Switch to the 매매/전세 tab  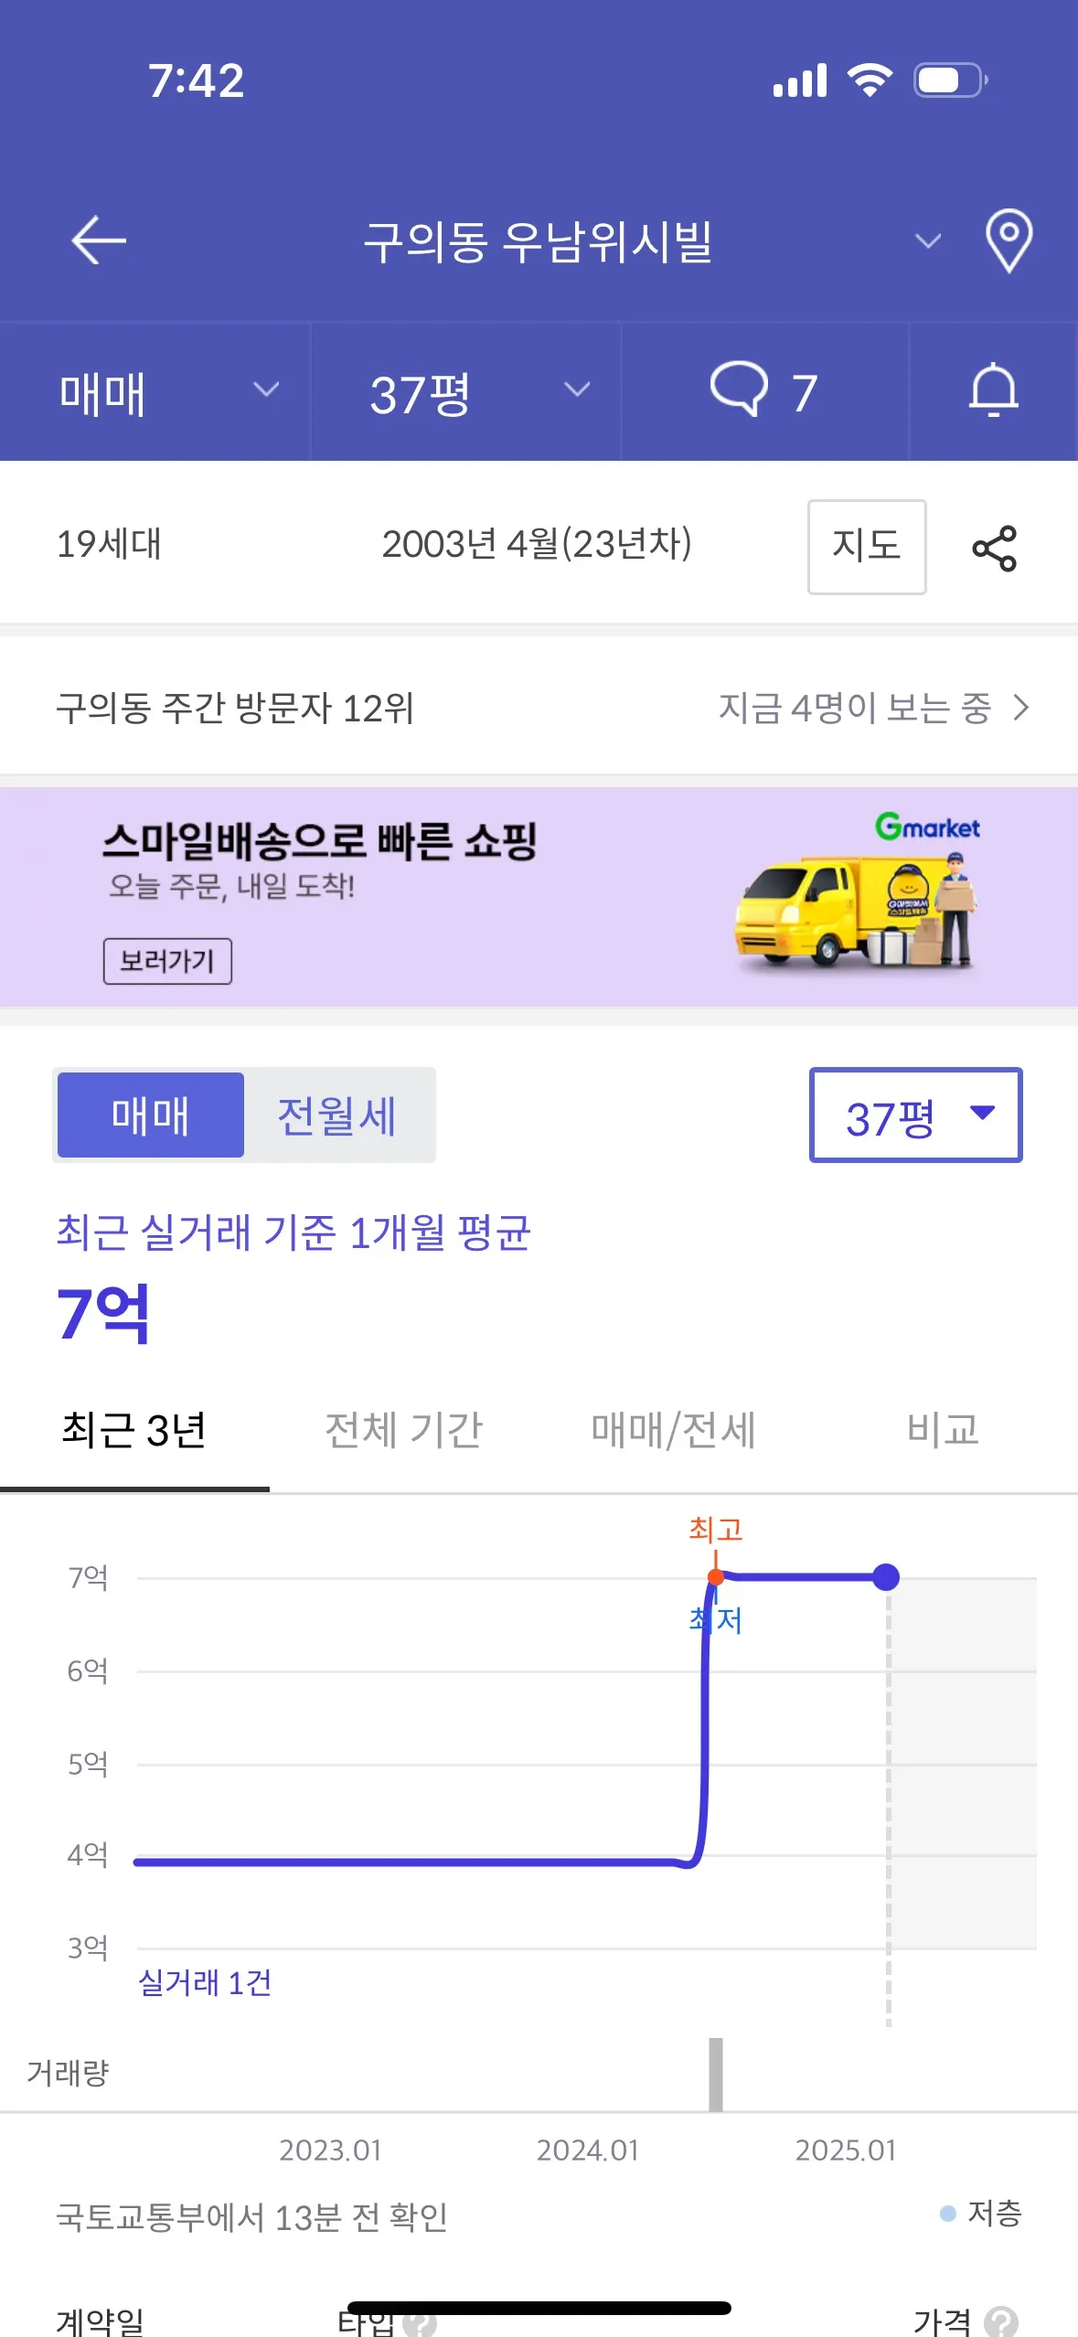pyautogui.click(x=673, y=1429)
